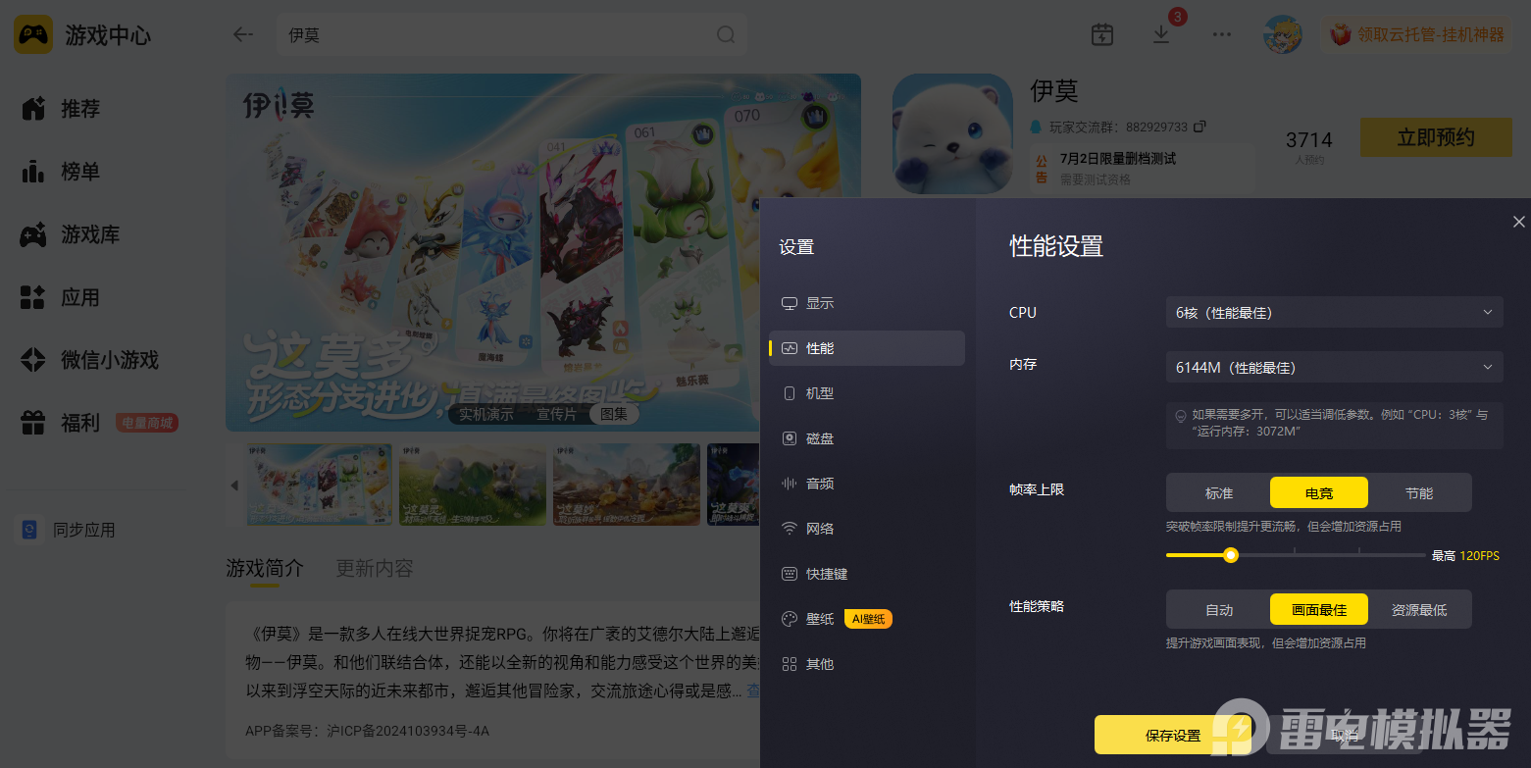This screenshot has height=768, width=1531.
Task: Select the second gallery thumbnail with green meadow
Action: pyautogui.click(x=473, y=485)
